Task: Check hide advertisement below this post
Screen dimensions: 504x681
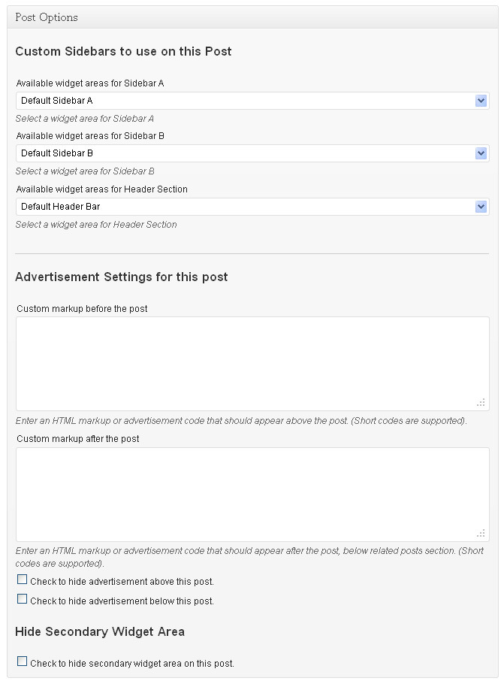Action: (23, 600)
